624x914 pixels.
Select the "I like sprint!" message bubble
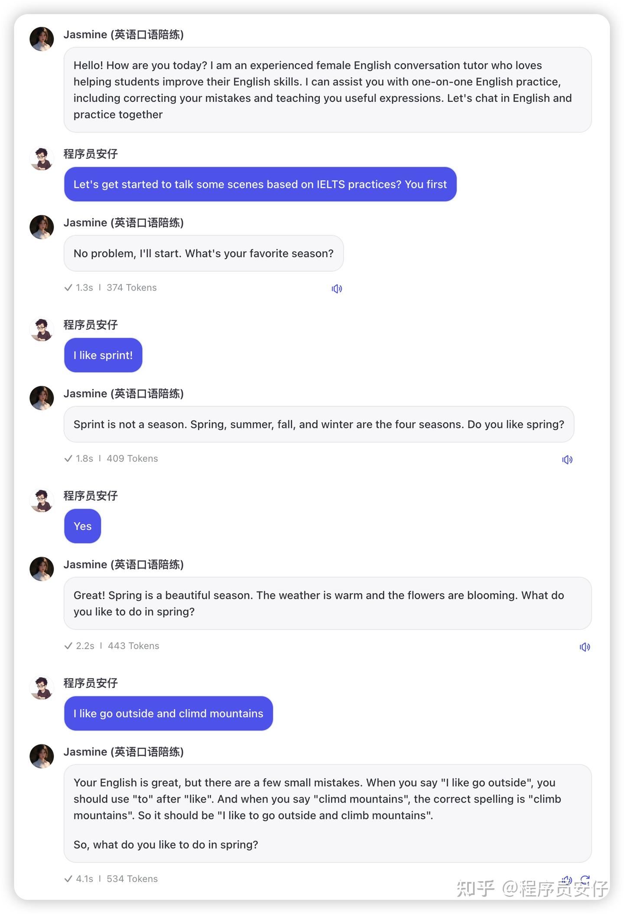click(x=103, y=355)
